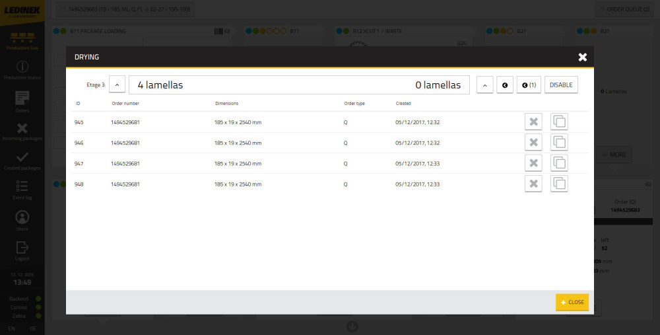Click chevron right of 0 lamellas
Viewport: 660px width, 335px height.
[x=484, y=85]
